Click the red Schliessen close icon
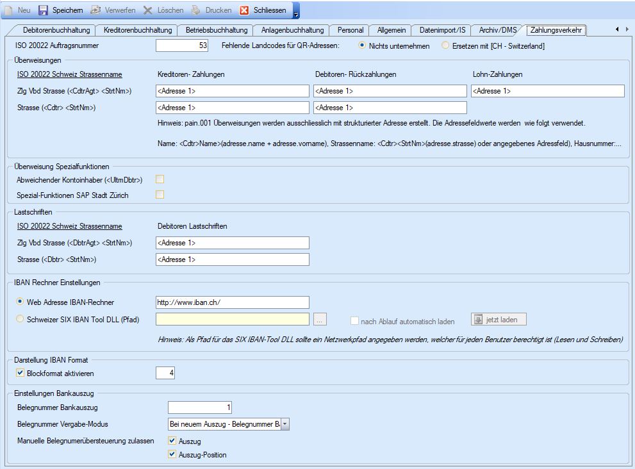The image size is (635, 469). point(244,10)
